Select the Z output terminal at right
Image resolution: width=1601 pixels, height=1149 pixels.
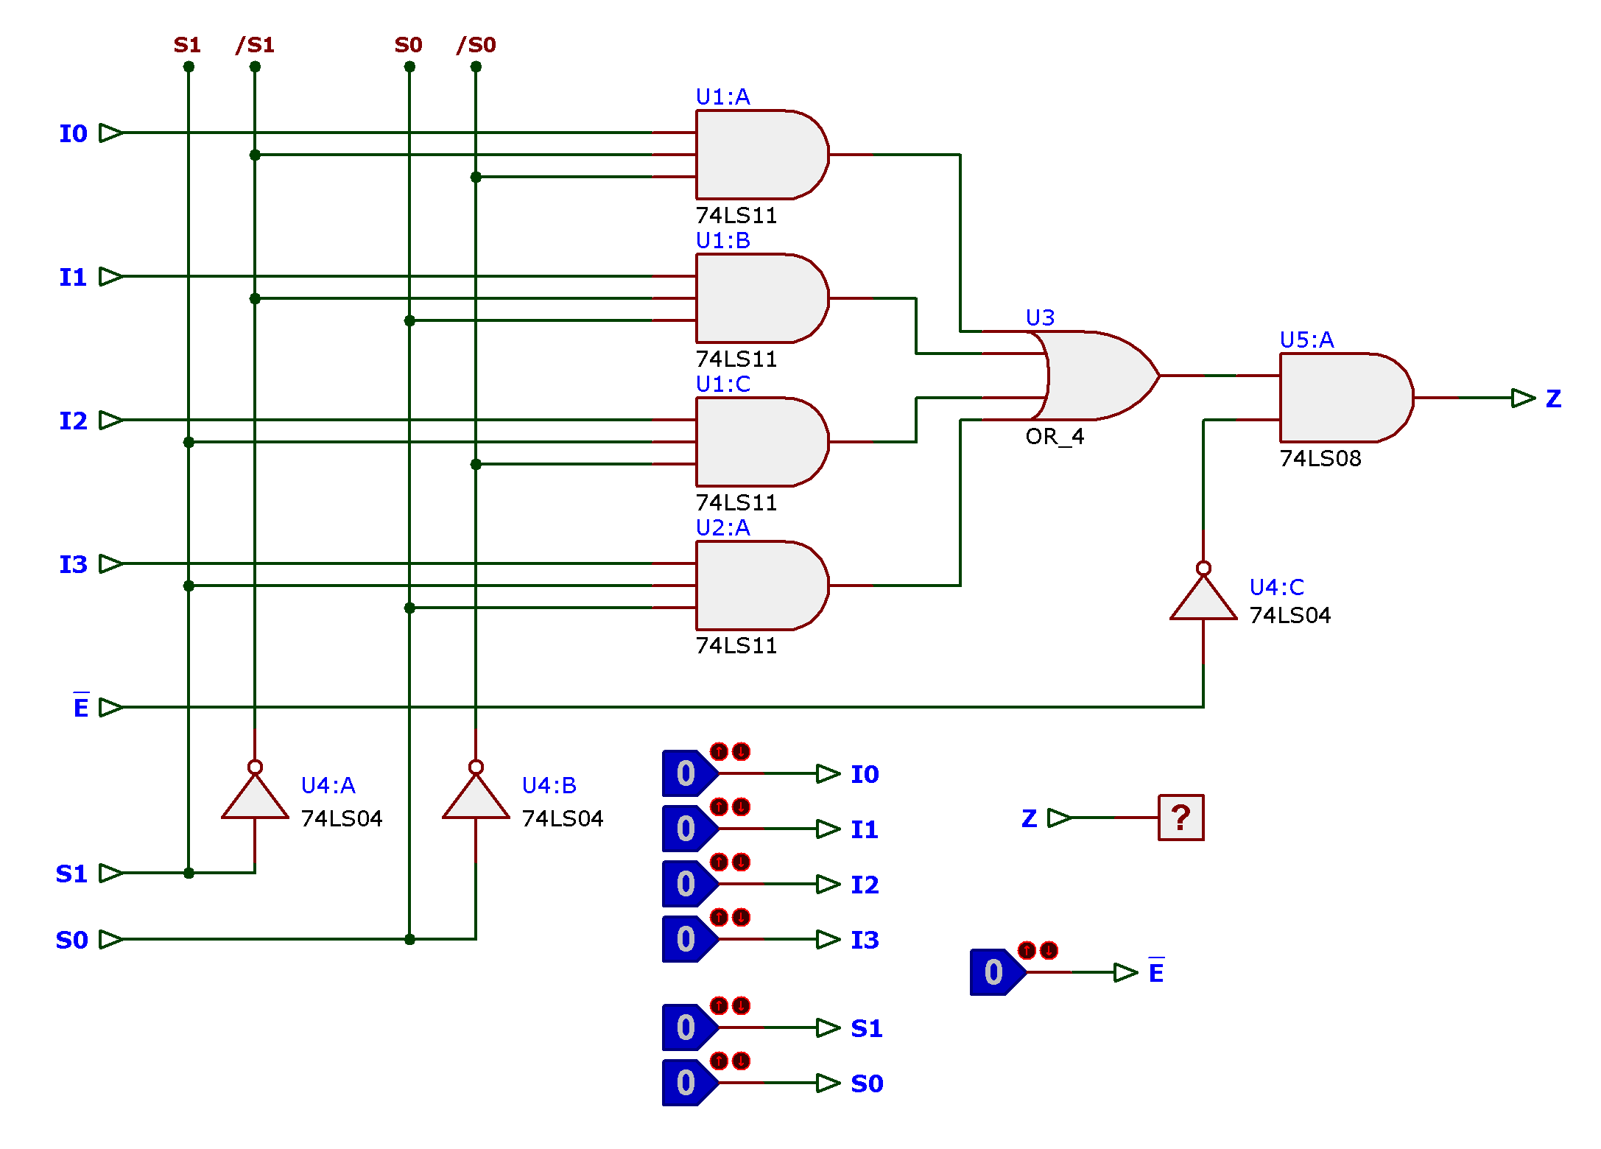click(x=1523, y=398)
